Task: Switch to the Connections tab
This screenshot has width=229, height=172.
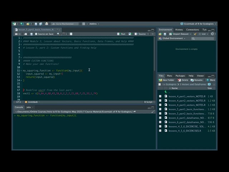Action: [193, 30]
